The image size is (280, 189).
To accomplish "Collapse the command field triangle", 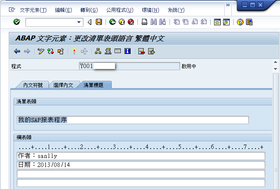I will (90, 22).
